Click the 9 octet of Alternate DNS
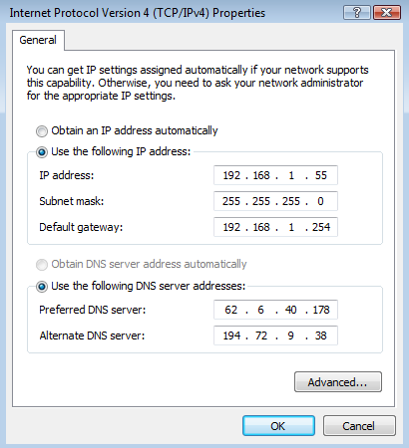409x448 pixels. pos(290,336)
